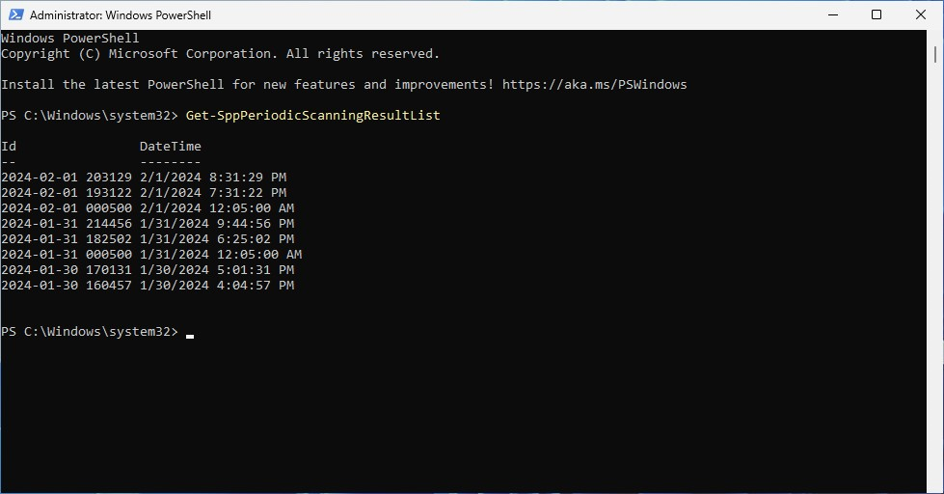Click the Get-SppPeriodicScanningResultList command text
The image size is (944, 494).
tap(313, 115)
